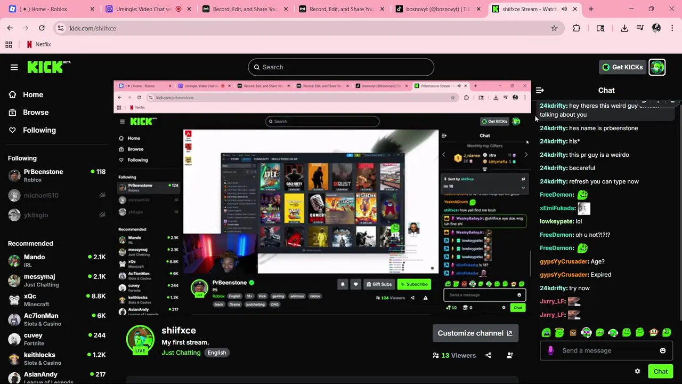Screen dimensions: 682x384
Task: Click username gypsYyCrusader before 'Age?'
Action: 564,261
